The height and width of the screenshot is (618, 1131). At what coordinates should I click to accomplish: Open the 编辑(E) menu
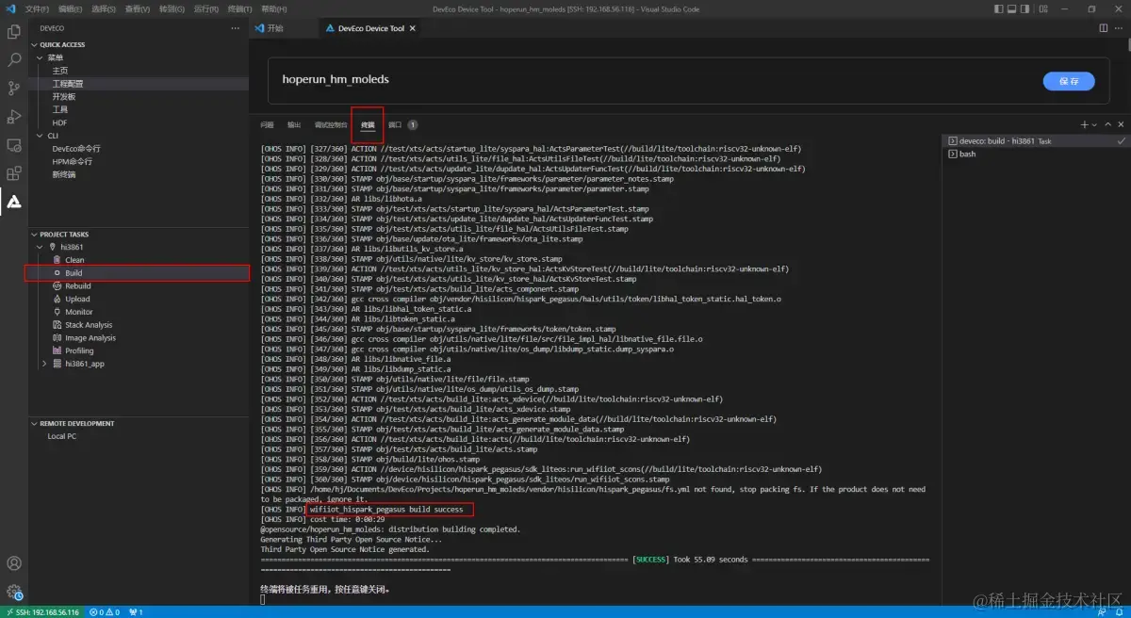tap(70, 8)
